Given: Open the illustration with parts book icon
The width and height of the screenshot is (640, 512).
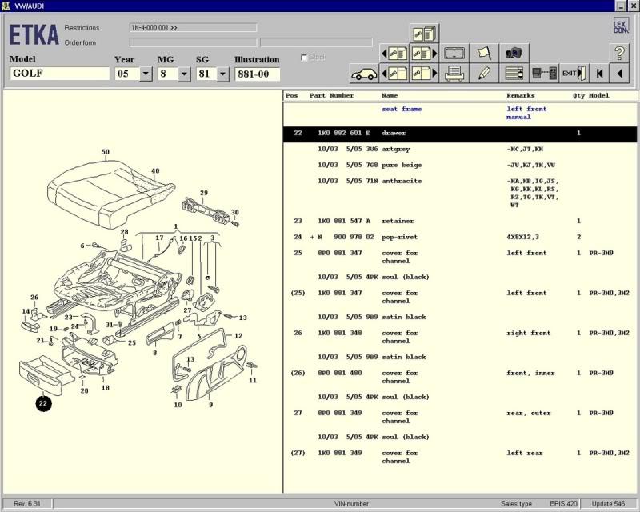Looking at the screenshot, I should (x=424, y=34).
